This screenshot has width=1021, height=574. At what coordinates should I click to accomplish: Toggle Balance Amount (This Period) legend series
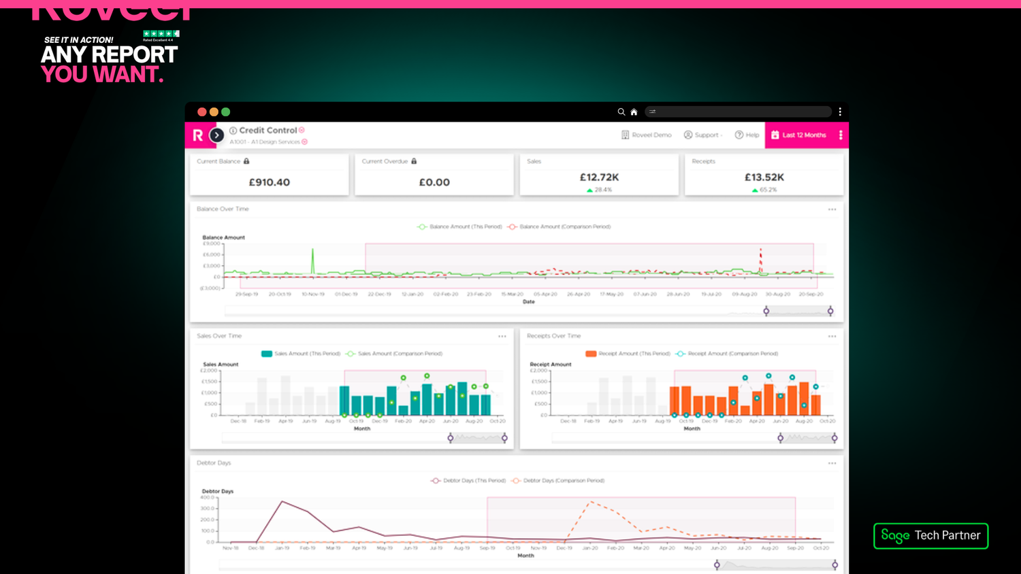click(x=459, y=227)
